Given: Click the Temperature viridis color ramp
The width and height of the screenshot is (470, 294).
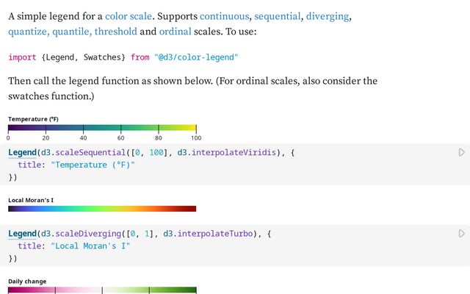Looking at the screenshot, I should pos(102,129).
